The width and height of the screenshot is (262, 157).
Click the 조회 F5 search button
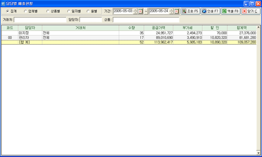[x=190, y=11]
